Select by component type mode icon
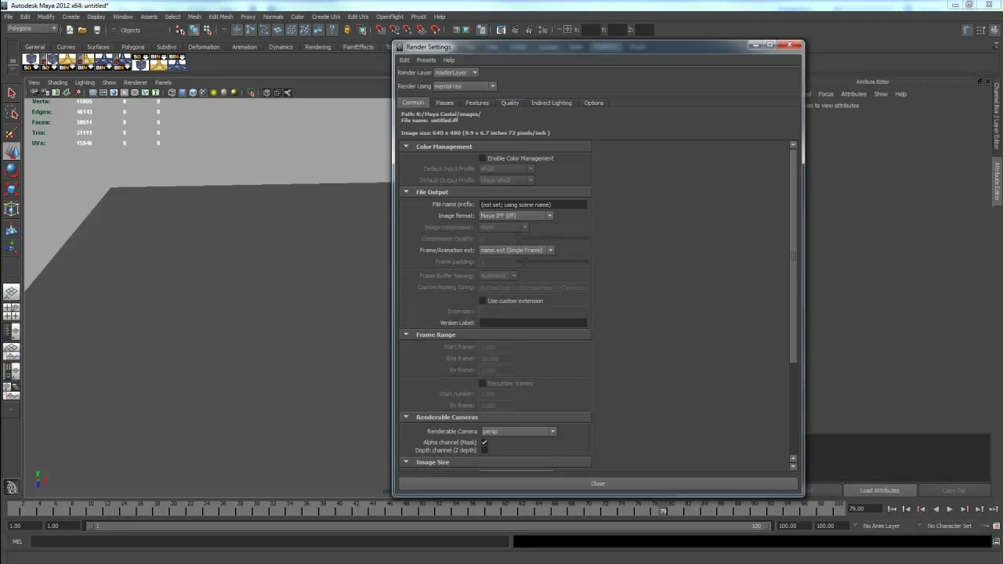Image resolution: width=1003 pixels, height=564 pixels. point(207,30)
